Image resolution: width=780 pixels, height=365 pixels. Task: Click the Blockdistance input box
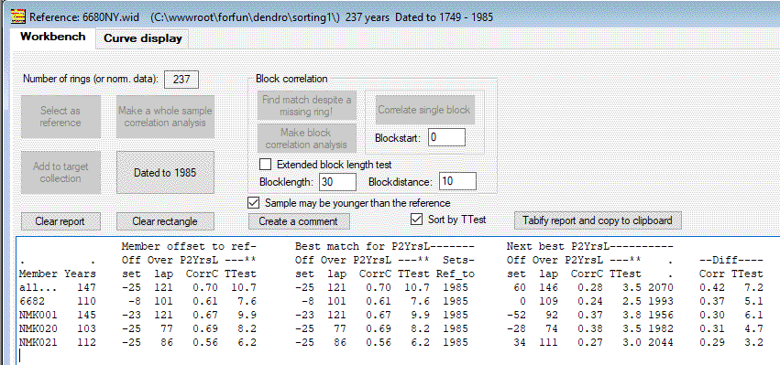(457, 181)
